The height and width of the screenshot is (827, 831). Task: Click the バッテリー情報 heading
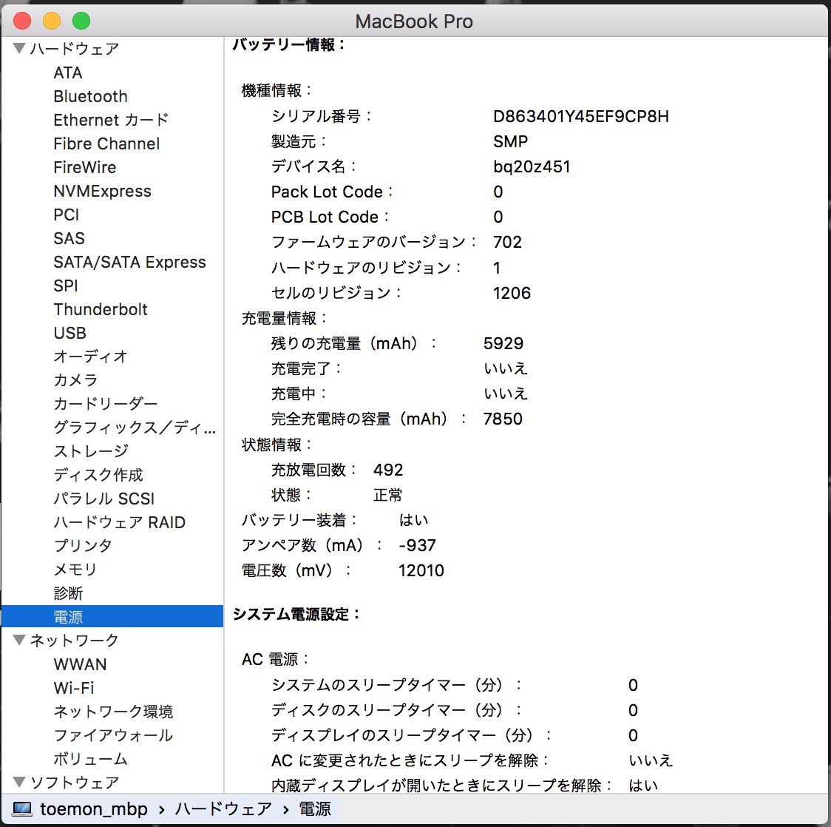click(x=289, y=44)
